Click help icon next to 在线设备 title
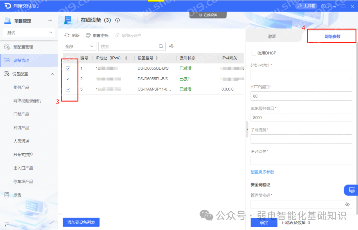 (117, 20)
